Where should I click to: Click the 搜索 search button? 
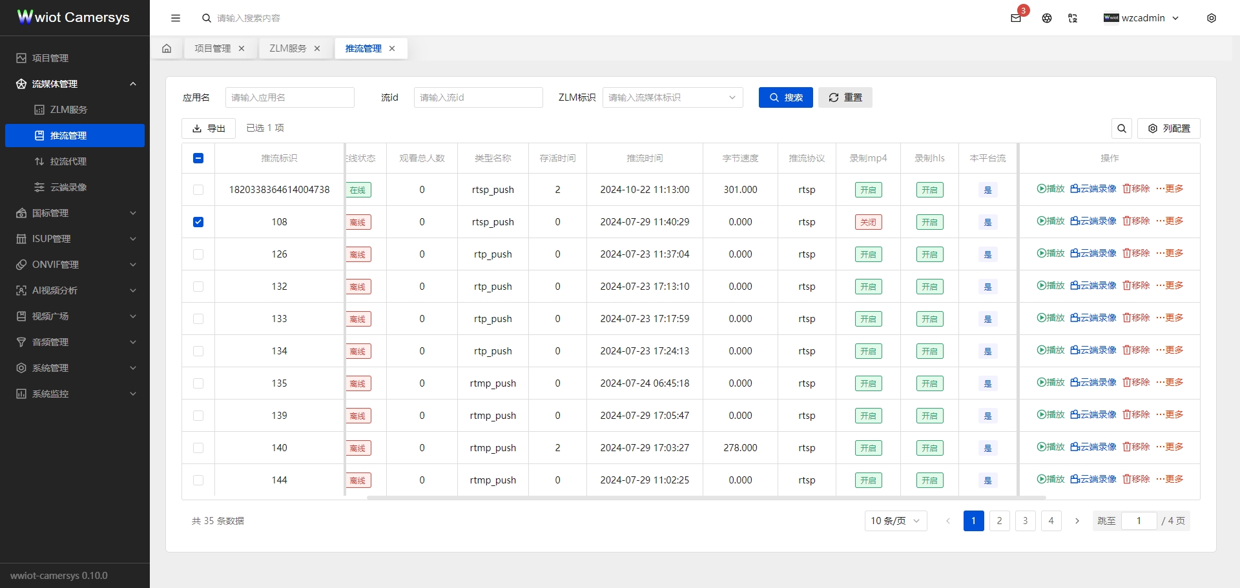pos(786,97)
